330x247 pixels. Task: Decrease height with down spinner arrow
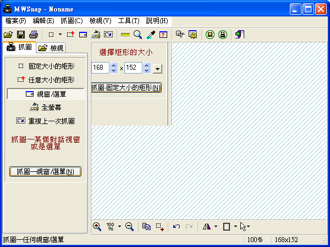(147, 71)
